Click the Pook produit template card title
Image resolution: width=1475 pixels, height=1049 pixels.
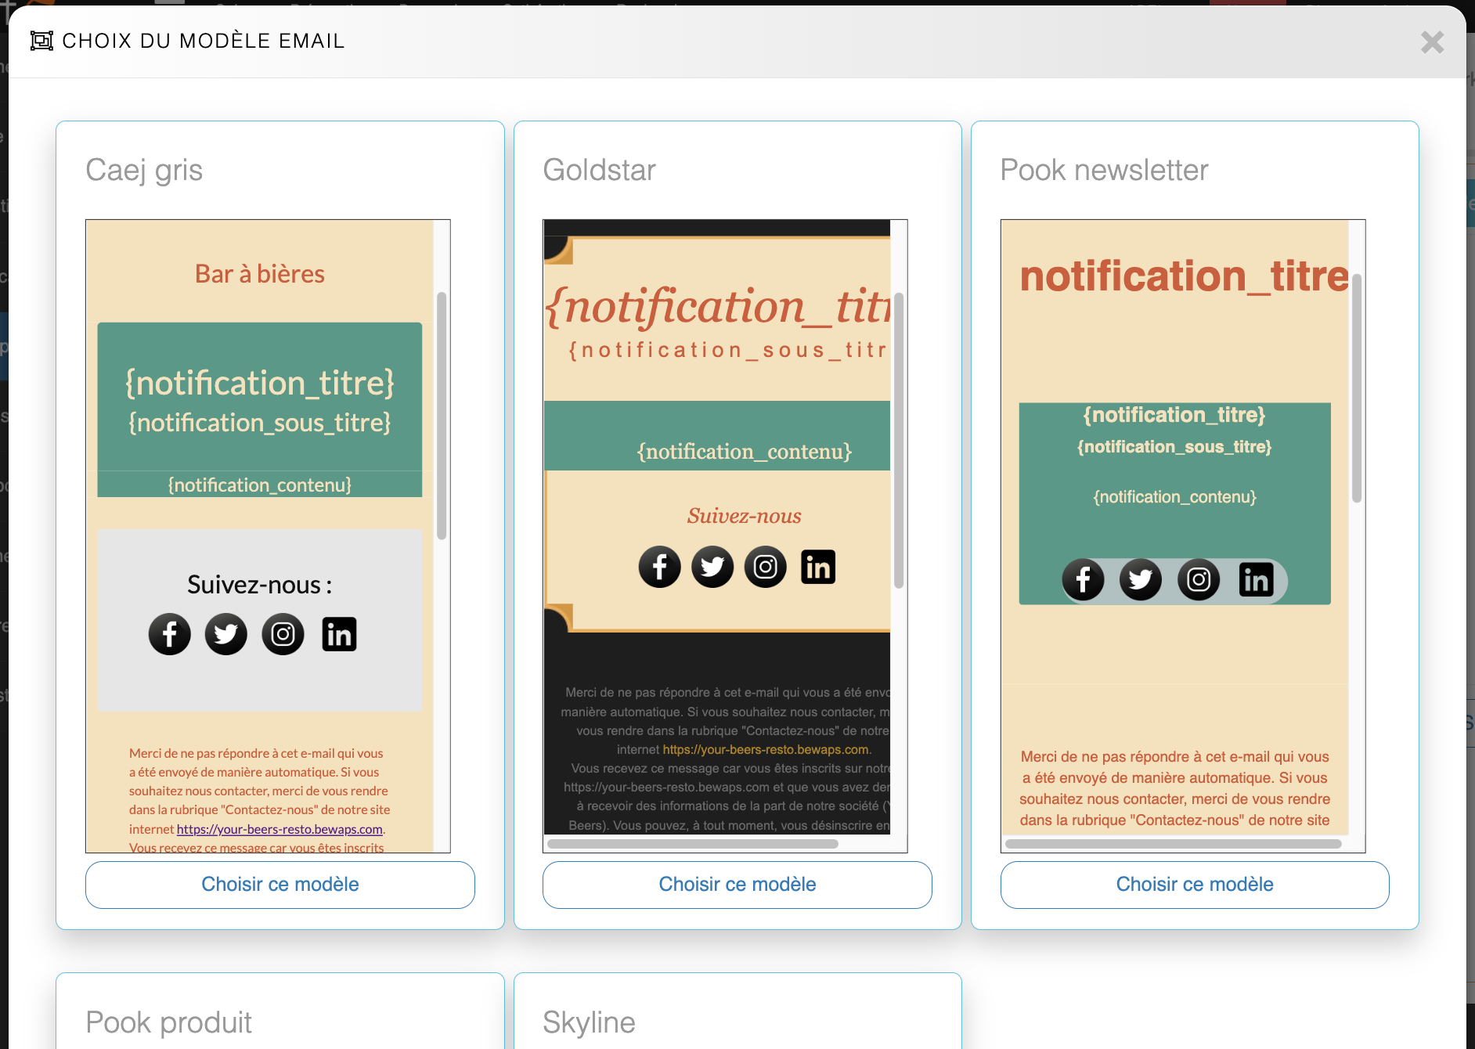click(x=169, y=1022)
